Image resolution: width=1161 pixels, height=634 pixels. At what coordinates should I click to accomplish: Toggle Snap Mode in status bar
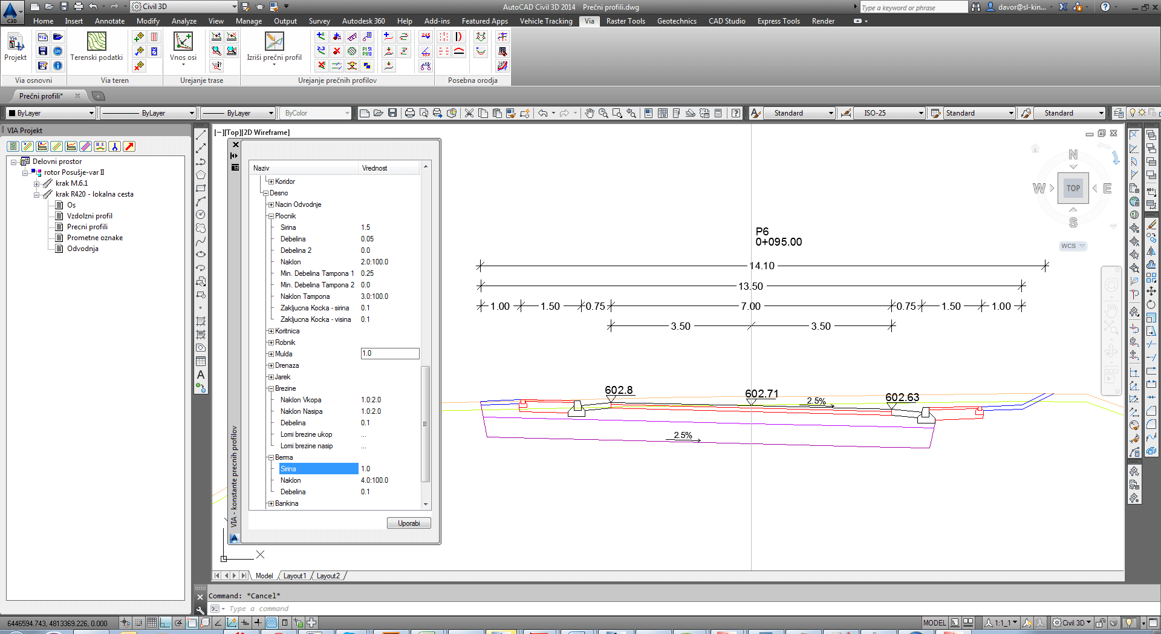coord(138,623)
